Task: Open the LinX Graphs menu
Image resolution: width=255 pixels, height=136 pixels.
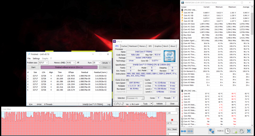Action: (45, 59)
